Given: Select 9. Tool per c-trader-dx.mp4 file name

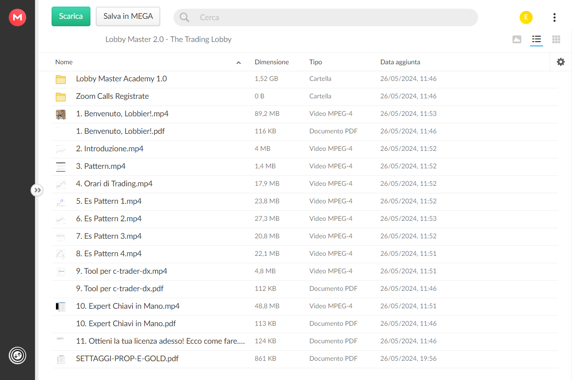Looking at the screenshot, I should tap(121, 271).
